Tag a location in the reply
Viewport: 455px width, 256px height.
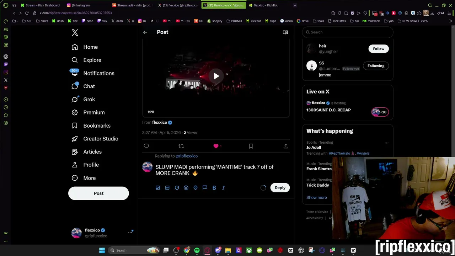point(196,188)
